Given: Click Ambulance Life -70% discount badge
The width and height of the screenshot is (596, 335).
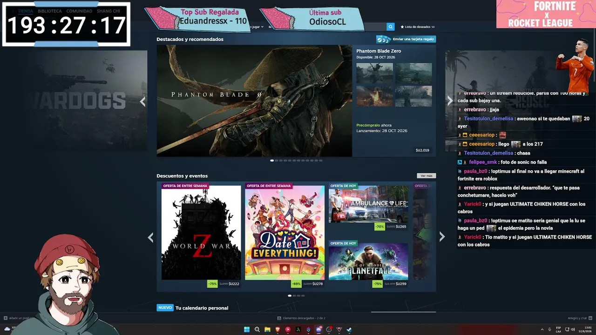Looking at the screenshot, I should point(380,227).
